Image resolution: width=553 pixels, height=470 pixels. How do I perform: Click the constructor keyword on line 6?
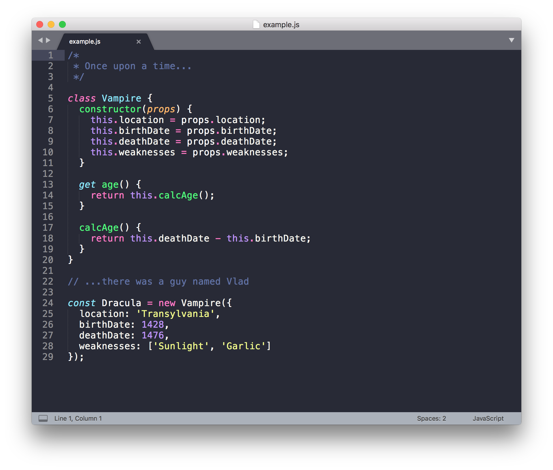[110, 109]
